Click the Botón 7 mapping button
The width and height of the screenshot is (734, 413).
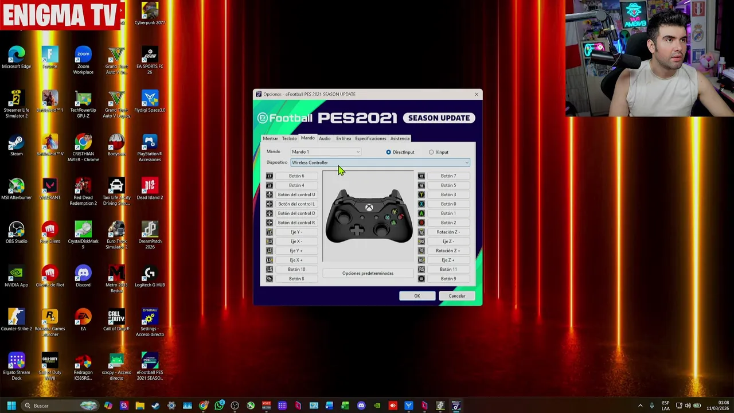click(448, 176)
